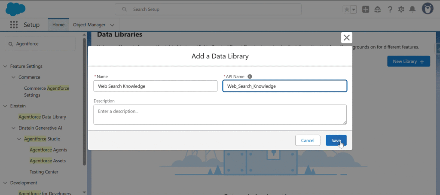
Task: Open the App Launcher grid icon
Action: click(x=14, y=24)
